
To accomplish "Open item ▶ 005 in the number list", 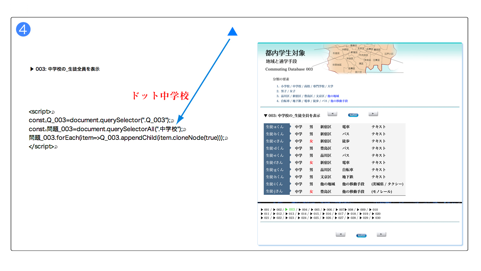I will point(315,210).
